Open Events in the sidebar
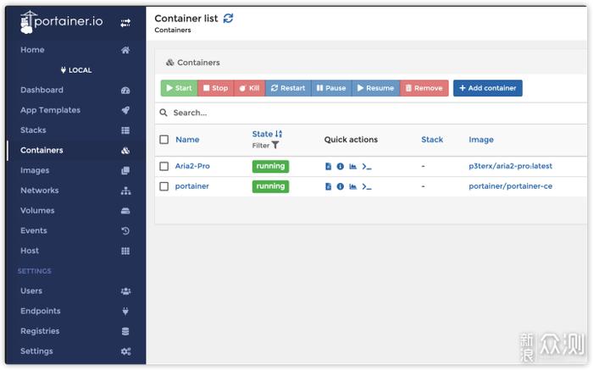The image size is (593, 370). click(34, 230)
